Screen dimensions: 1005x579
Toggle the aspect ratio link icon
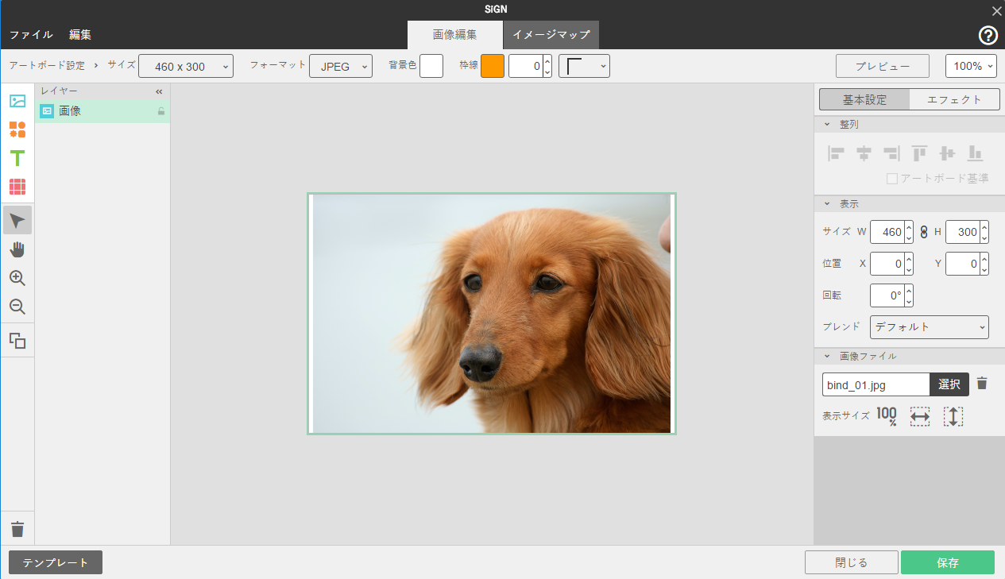(924, 232)
